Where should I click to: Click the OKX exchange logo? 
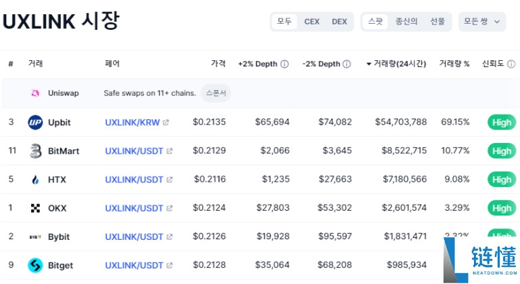point(35,208)
